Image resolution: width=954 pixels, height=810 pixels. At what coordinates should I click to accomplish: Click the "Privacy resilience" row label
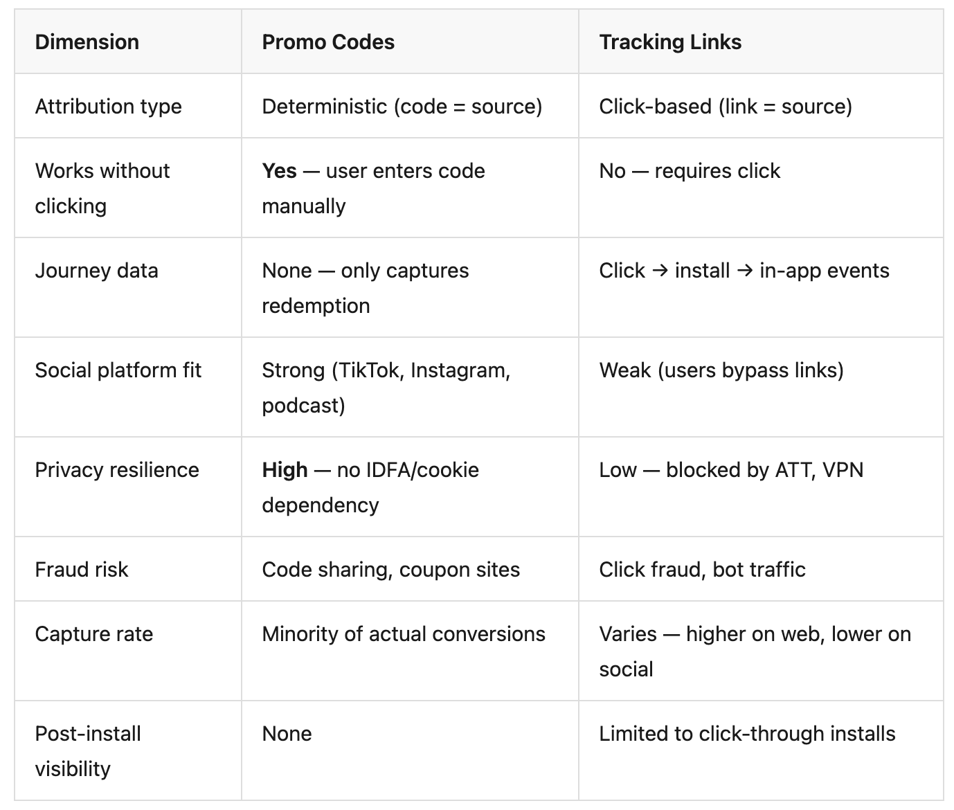[117, 470]
